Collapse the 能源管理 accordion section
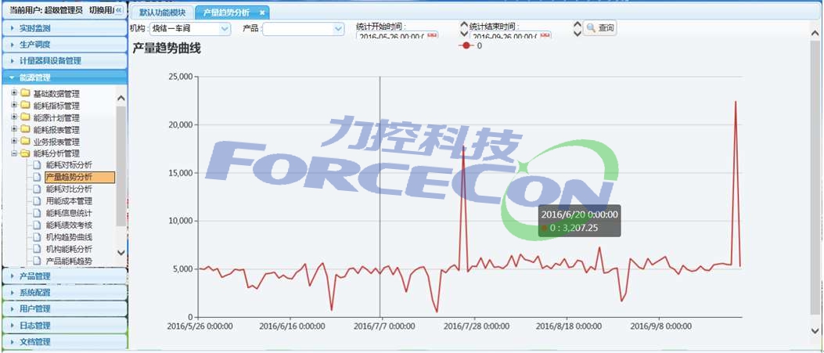 pyautogui.click(x=65, y=77)
